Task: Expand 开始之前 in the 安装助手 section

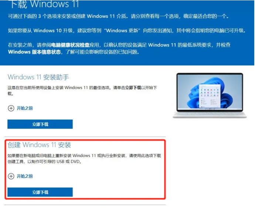Action: [x=25, y=108]
